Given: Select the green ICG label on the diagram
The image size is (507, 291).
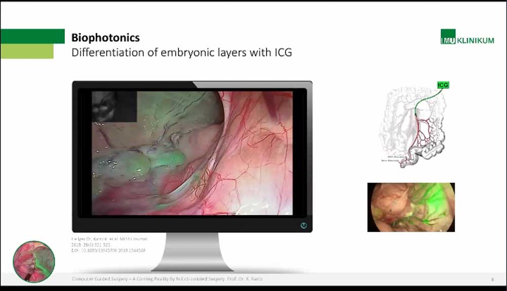Looking at the screenshot, I should pos(443,85).
